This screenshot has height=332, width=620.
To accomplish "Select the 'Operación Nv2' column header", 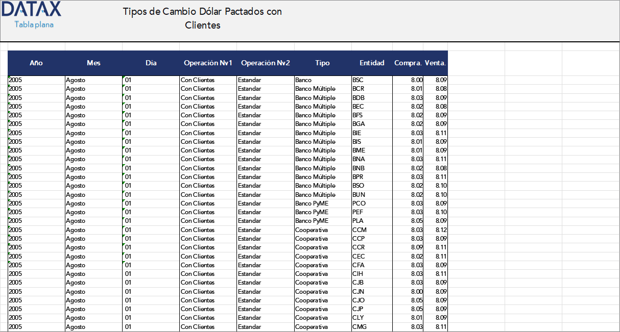I will [x=265, y=63].
